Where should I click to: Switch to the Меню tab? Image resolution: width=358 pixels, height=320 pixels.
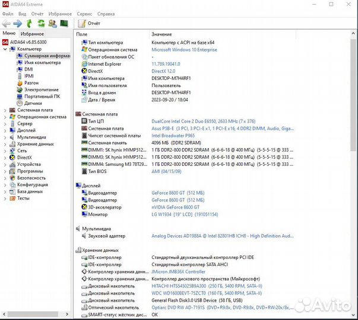(x=9, y=33)
